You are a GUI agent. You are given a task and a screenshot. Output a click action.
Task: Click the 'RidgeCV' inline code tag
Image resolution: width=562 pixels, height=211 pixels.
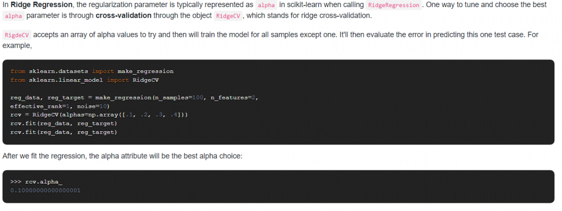coord(228,16)
